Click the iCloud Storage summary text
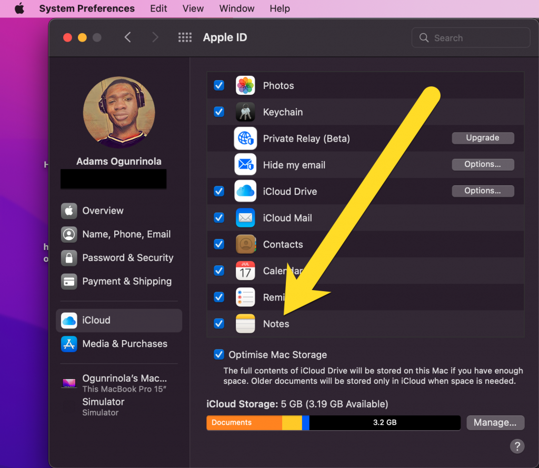The height and width of the screenshot is (468, 539). 297,404
